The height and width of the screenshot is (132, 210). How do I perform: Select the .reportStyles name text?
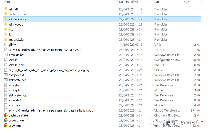pos(17,40)
